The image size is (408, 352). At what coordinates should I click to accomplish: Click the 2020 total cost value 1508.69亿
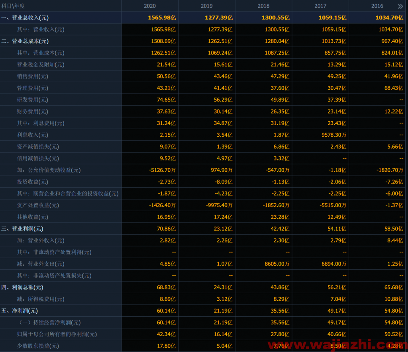[x=163, y=41]
